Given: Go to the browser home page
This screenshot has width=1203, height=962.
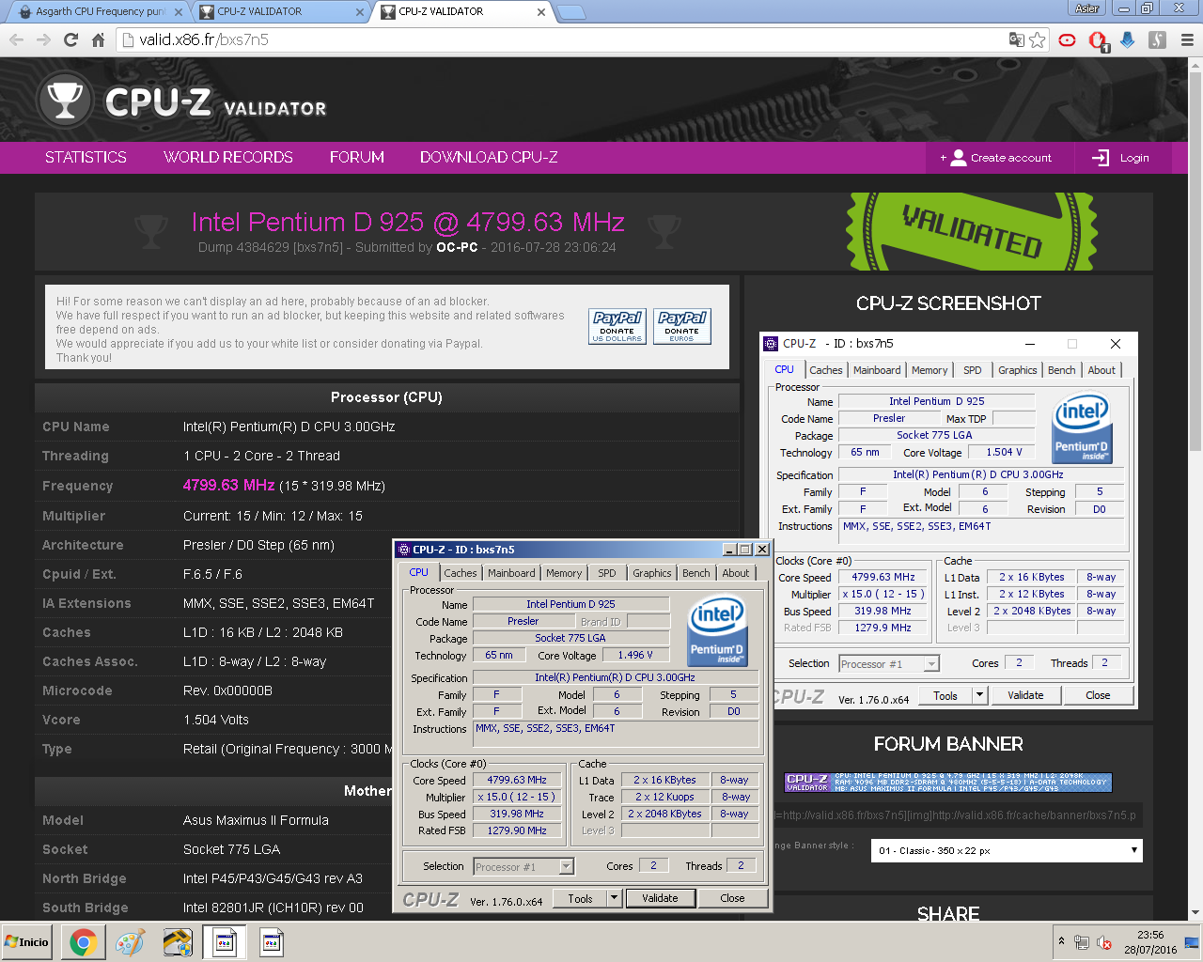Looking at the screenshot, I should (98, 39).
